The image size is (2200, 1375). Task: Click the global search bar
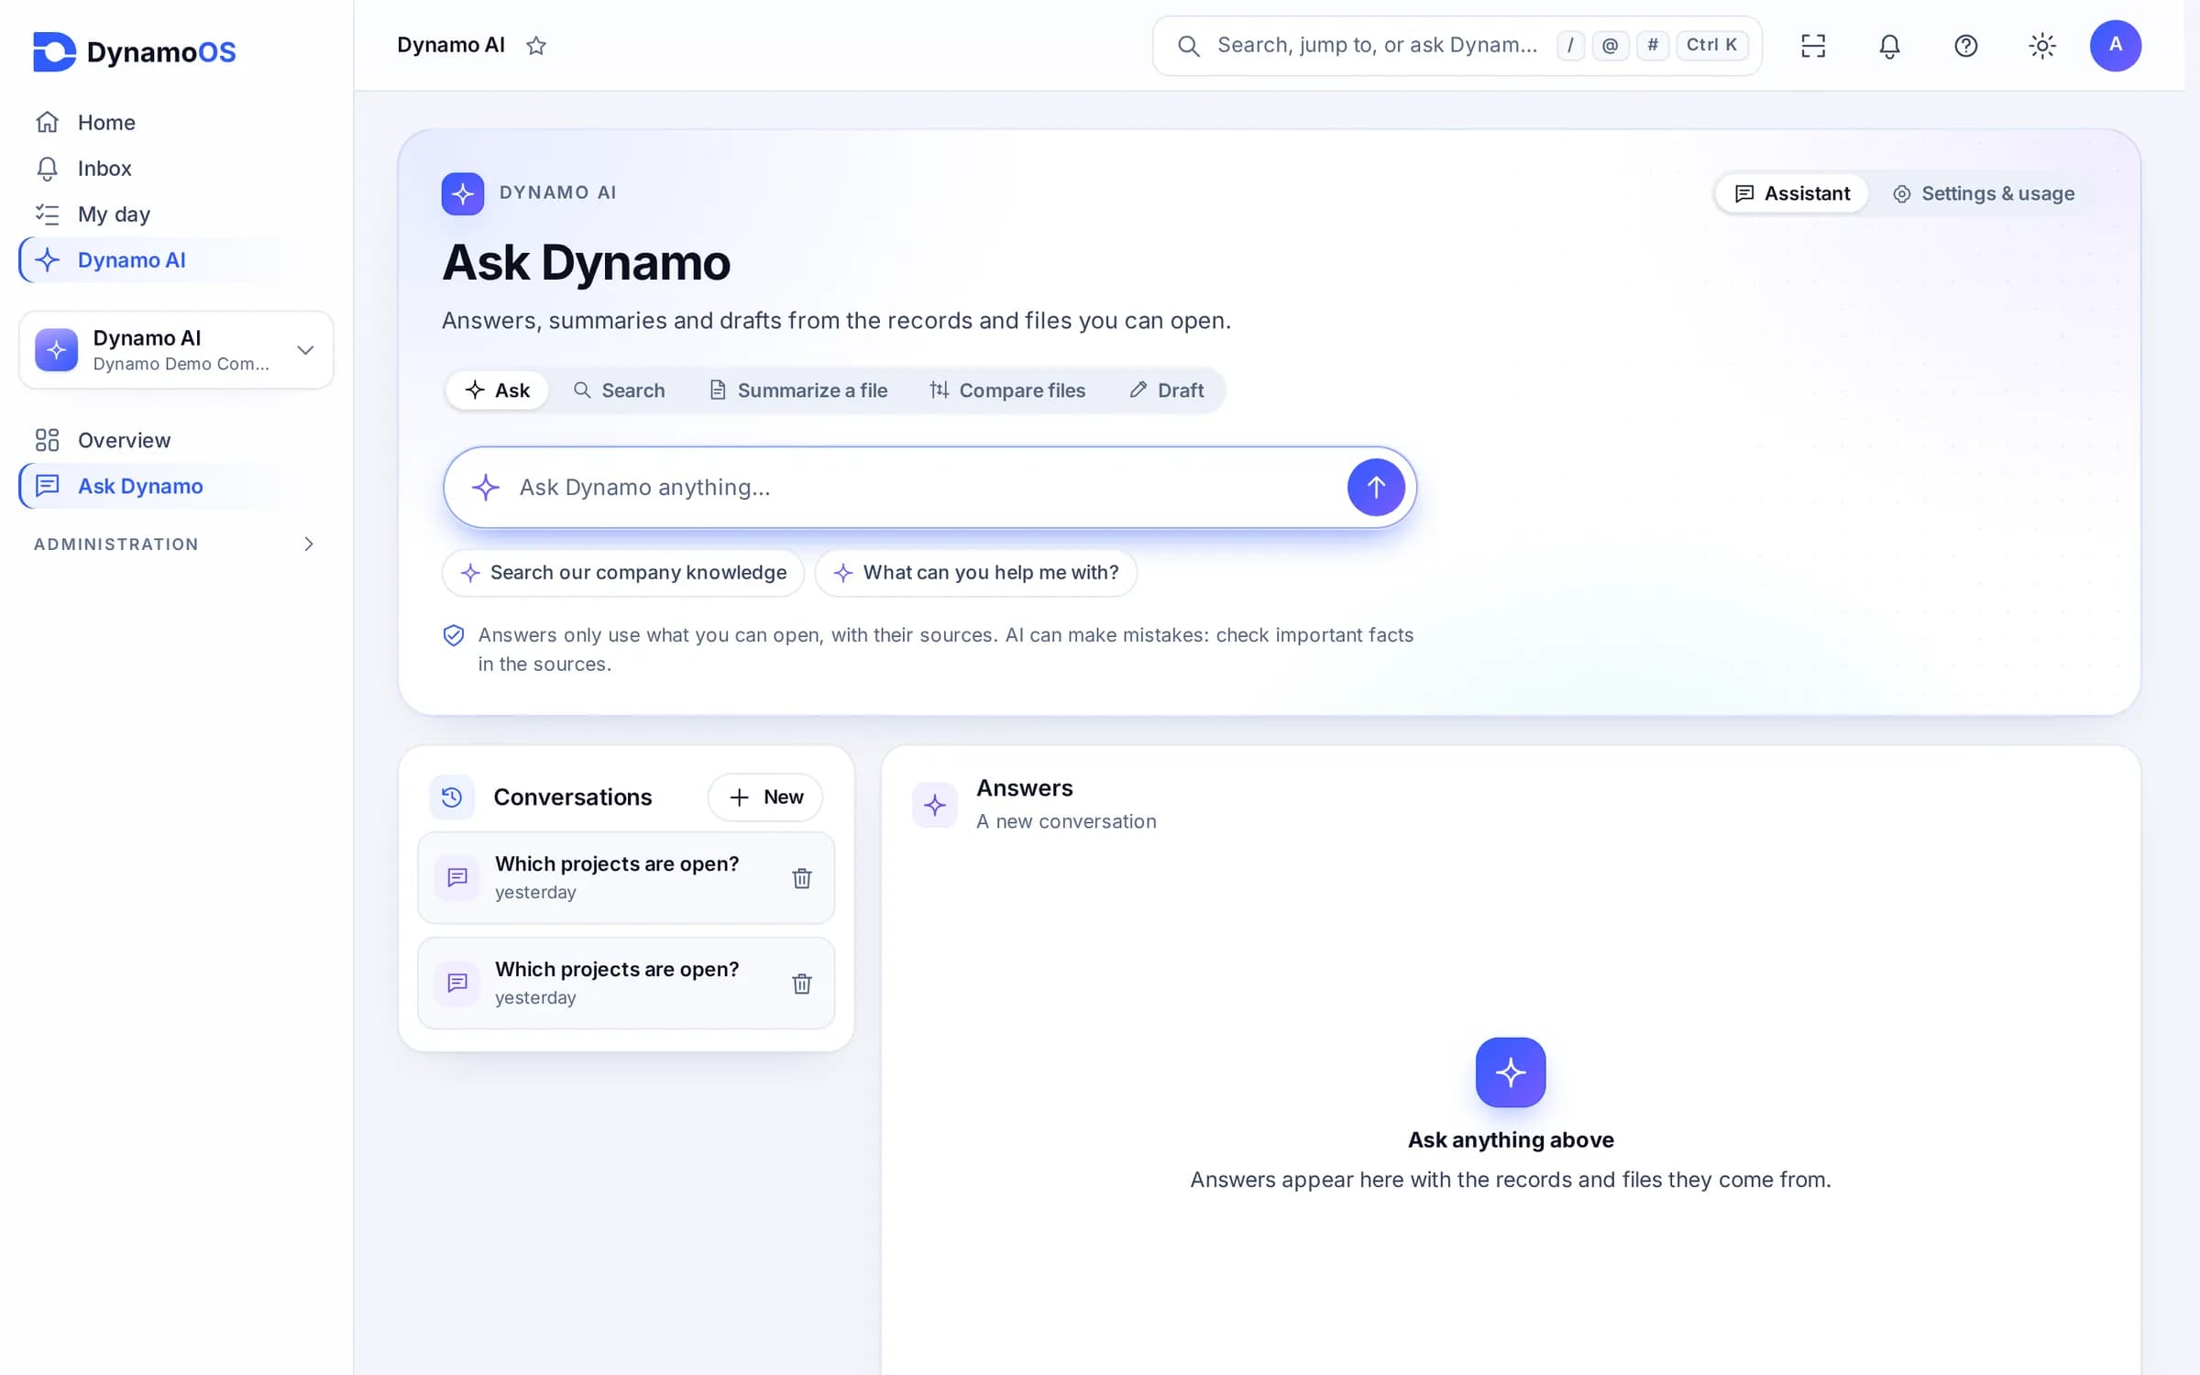pos(1457,45)
